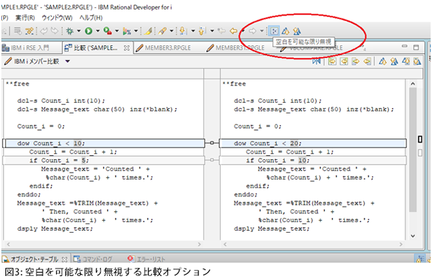Click the vertical scrollbar up arrow
Viewport: 432px width, 280px height.
pyautogui.click(x=412, y=84)
